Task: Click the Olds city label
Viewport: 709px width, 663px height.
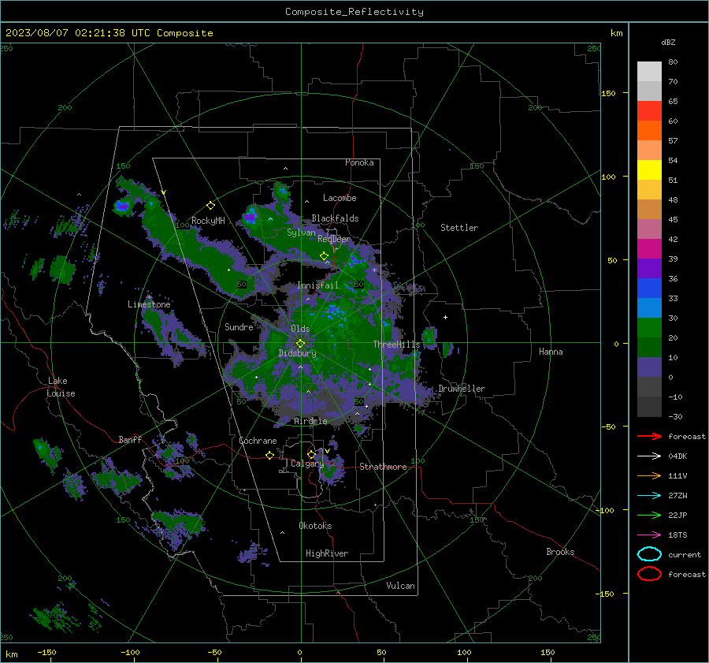Action: [x=300, y=329]
